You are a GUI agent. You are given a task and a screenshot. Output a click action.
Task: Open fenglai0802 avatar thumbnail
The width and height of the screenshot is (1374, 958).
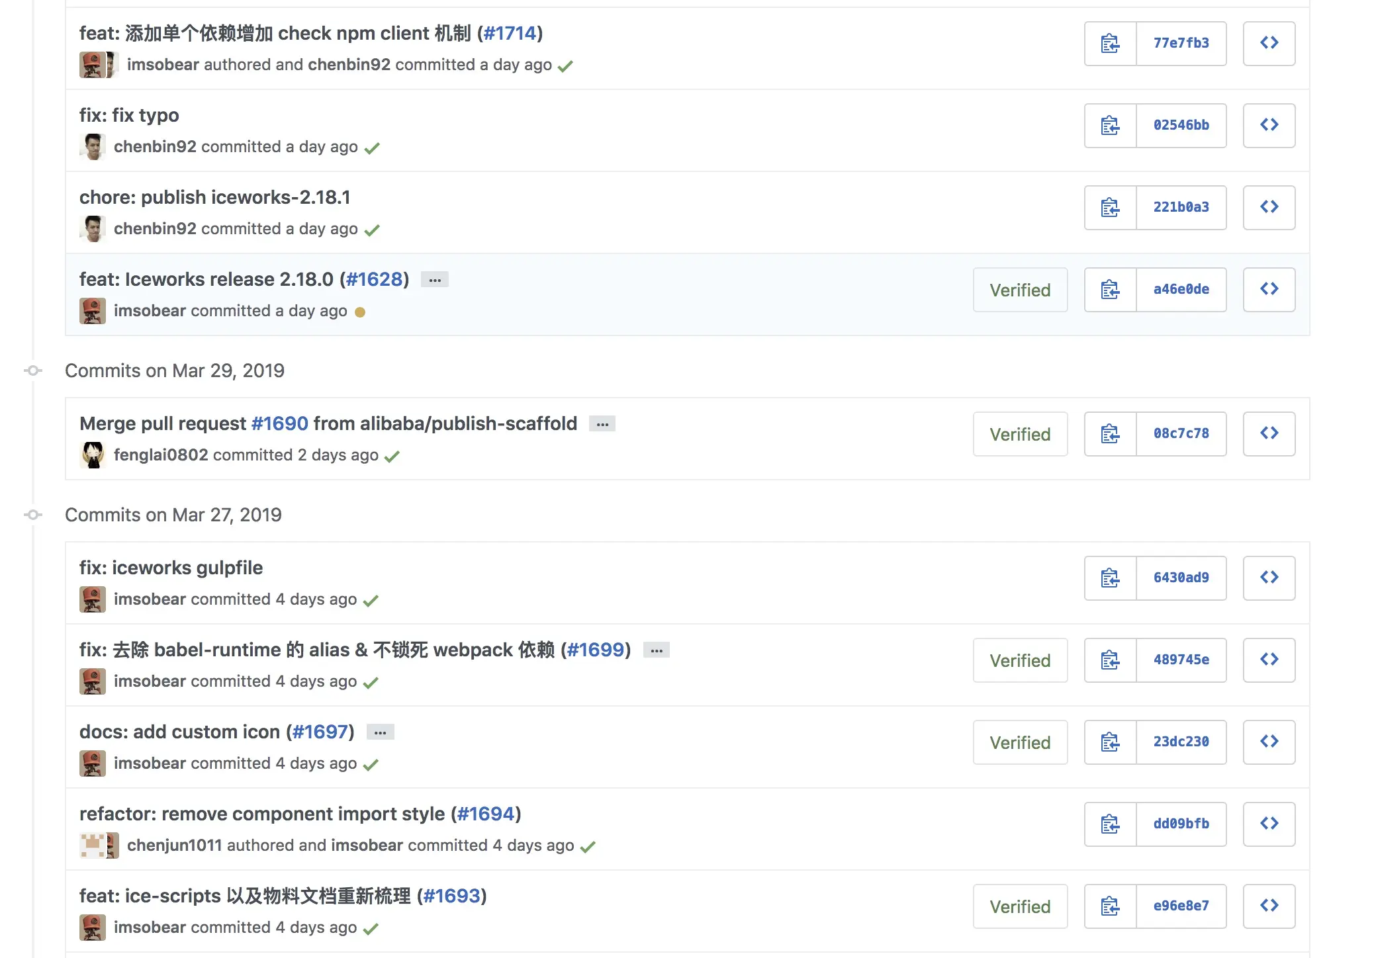(x=93, y=455)
